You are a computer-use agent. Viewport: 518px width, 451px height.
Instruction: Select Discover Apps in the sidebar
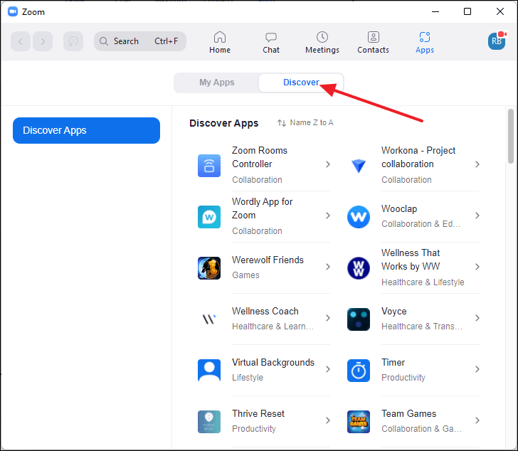pos(86,130)
